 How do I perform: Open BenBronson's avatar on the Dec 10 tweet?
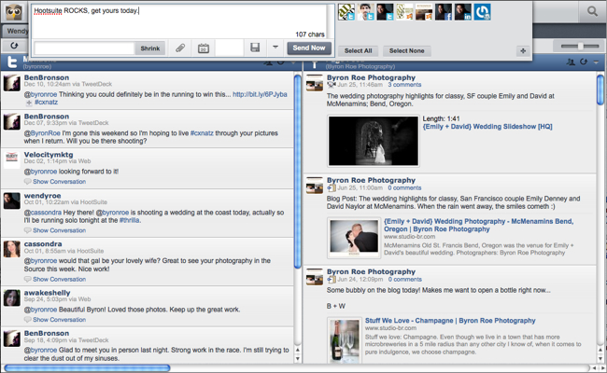[x=11, y=83]
